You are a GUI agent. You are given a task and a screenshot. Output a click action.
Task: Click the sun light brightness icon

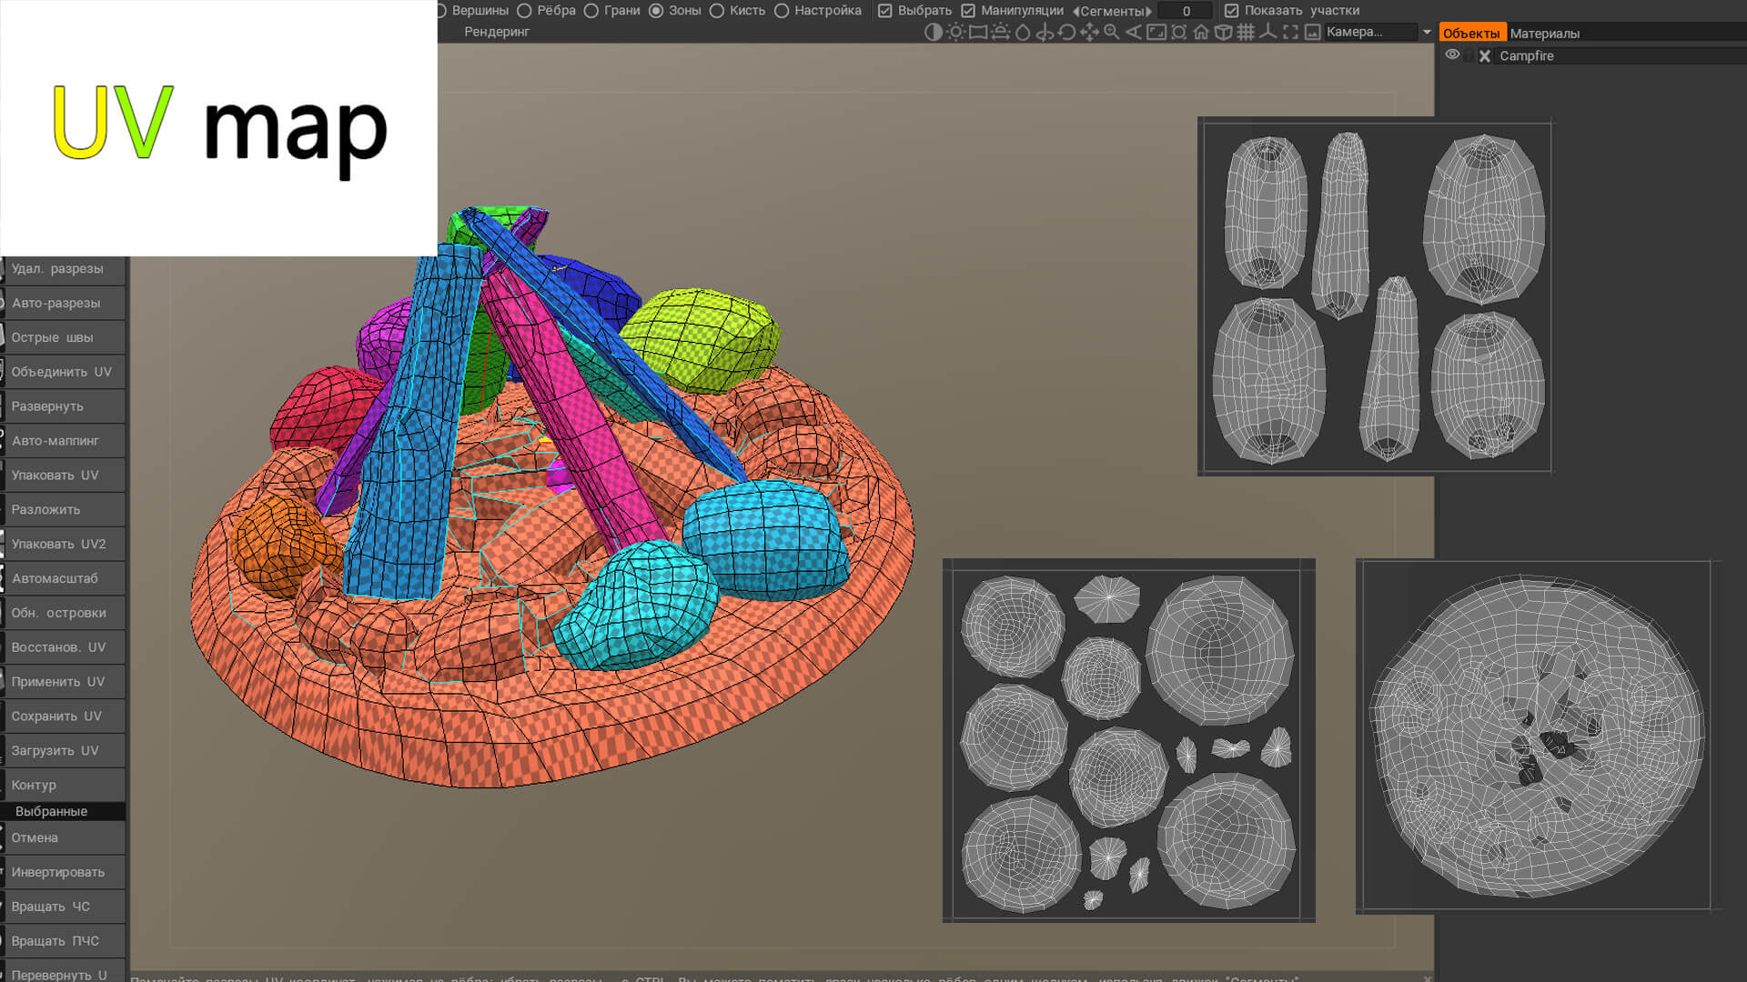(955, 33)
